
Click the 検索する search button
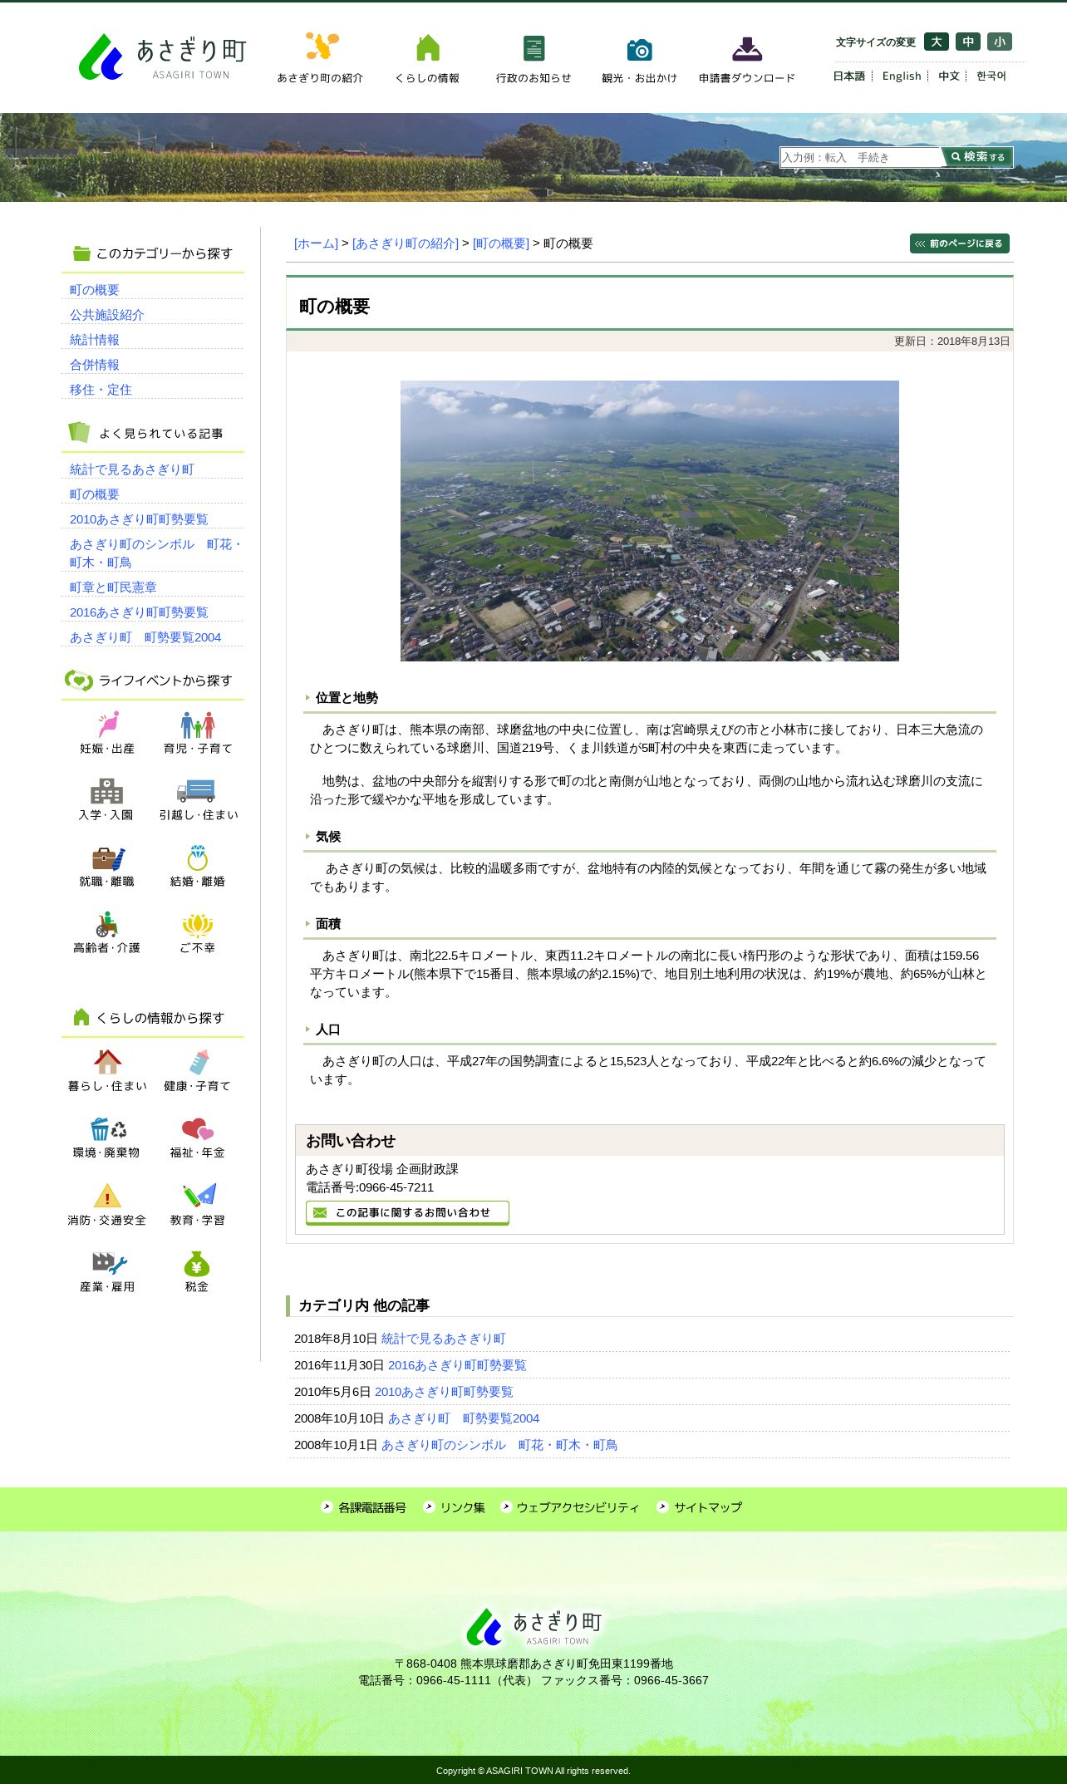click(x=977, y=157)
